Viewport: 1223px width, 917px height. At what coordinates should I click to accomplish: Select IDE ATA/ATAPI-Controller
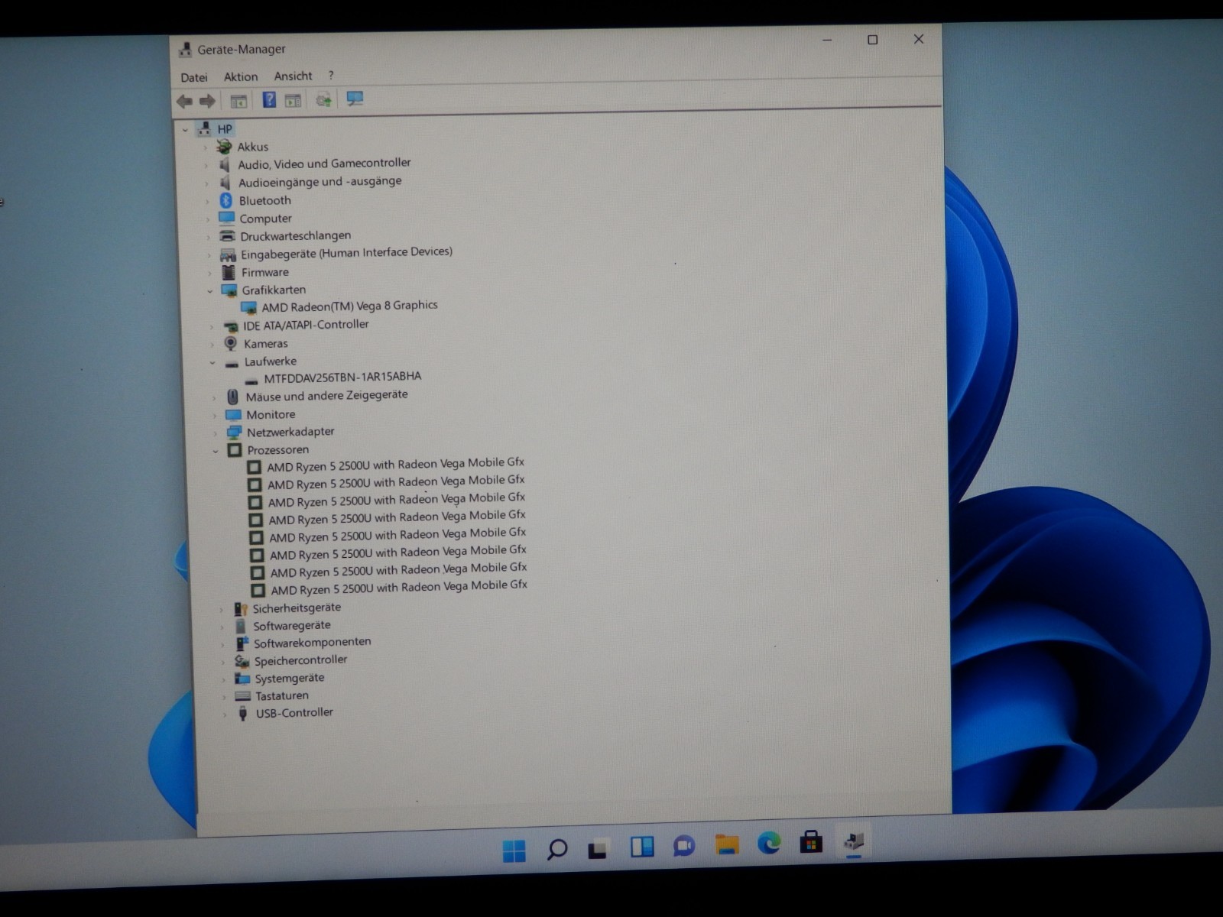click(x=306, y=325)
